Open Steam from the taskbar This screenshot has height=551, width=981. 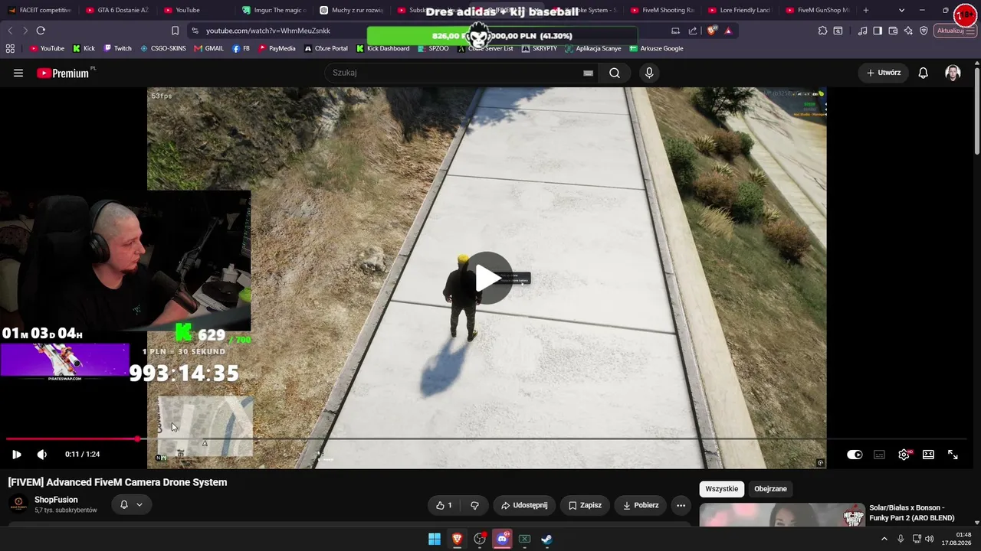(x=546, y=539)
